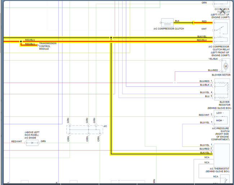This screenshot has height=185, width=234.
Task: Click the A/C COMPRESSOR CLUTCH label
Action: pos(168,29)
